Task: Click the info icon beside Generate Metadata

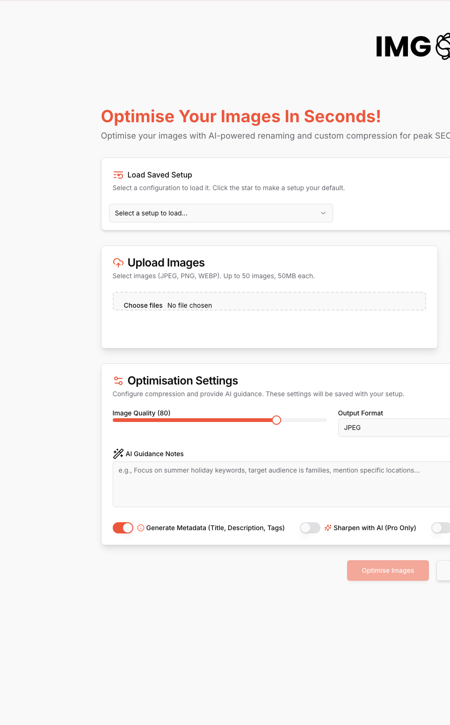Action: tap(140, 528)
